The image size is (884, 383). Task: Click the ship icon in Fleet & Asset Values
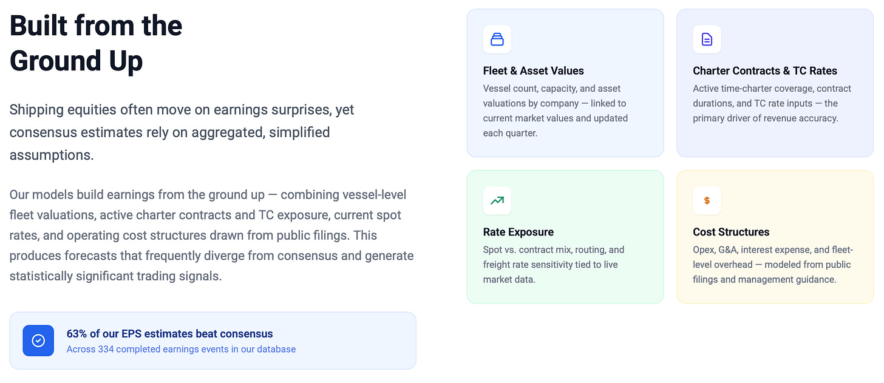point(497,39)
